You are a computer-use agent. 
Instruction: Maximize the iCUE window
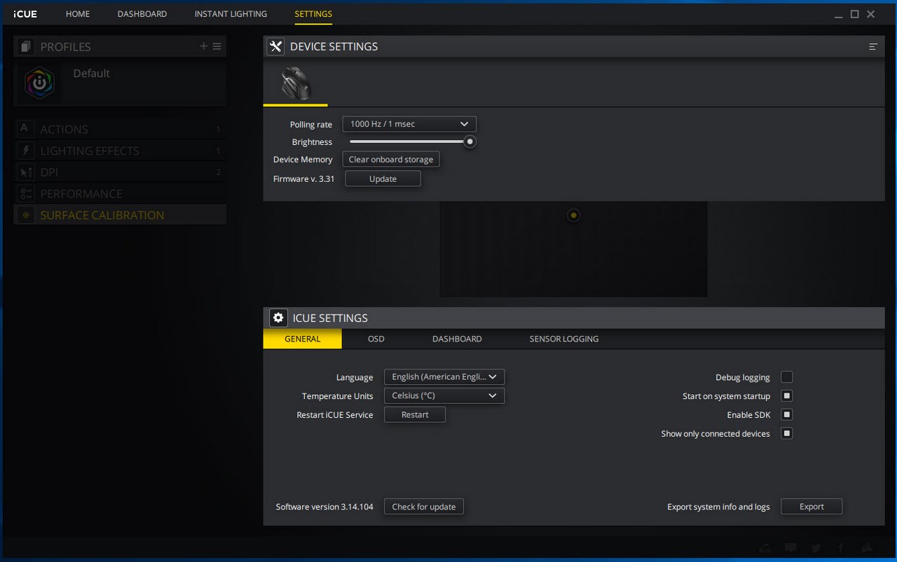point(854,14)
